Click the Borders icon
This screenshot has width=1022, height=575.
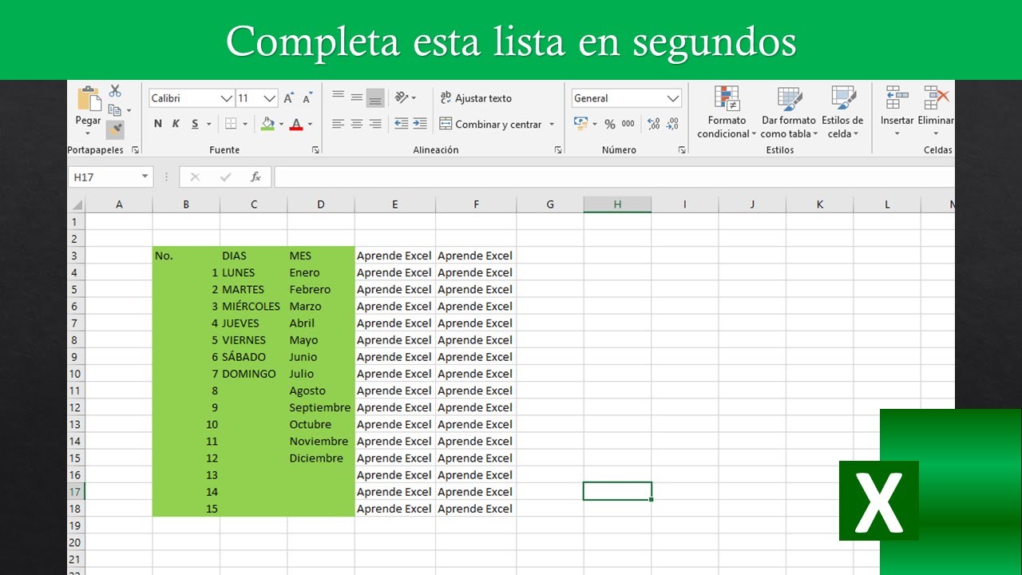click(x=231, y=124)
